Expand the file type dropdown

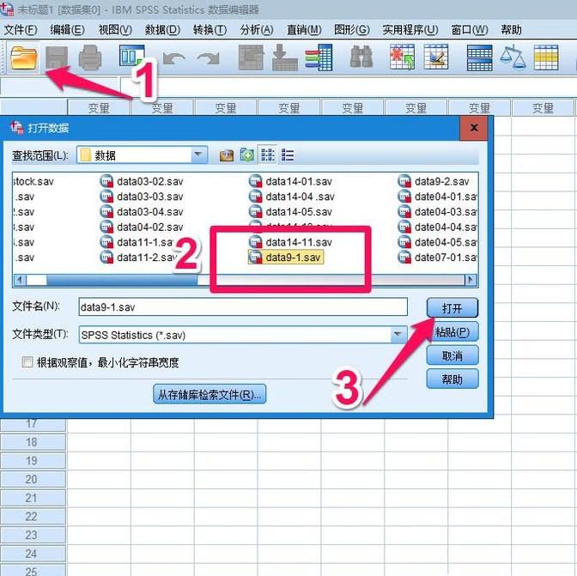398,334
